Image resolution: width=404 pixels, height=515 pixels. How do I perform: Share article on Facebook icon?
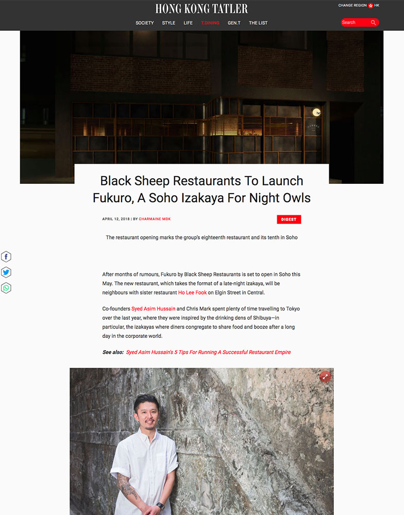6,256
